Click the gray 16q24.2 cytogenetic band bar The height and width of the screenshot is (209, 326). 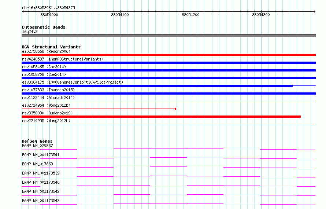pos(168,36)
